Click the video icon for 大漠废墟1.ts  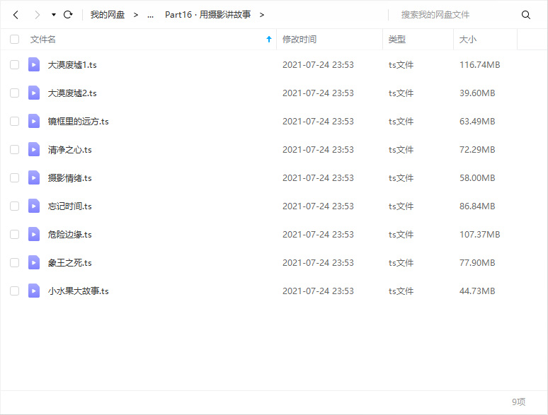click(34, 64)
